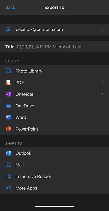Click the Mail envelope icon
The image size is (109, 211).
(8, 165)
